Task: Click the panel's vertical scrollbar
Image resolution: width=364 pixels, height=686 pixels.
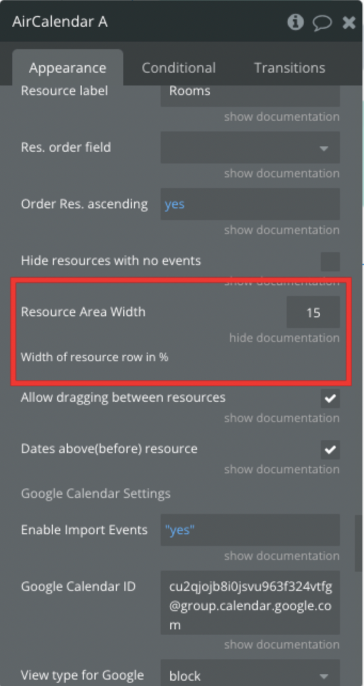Action: 358,543
